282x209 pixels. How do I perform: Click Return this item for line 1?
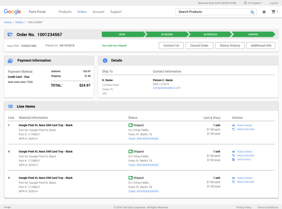tap(246, 129)
